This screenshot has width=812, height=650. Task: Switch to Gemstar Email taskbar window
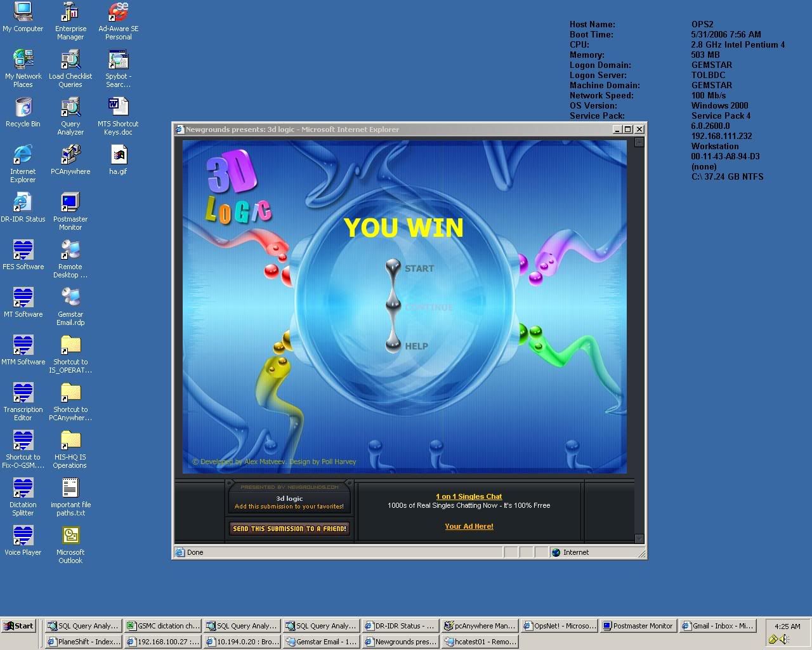322,642
